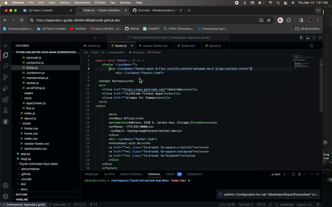Expand the pages folder
The height and width of the screenshot is (207, 332).
(28, 93)
